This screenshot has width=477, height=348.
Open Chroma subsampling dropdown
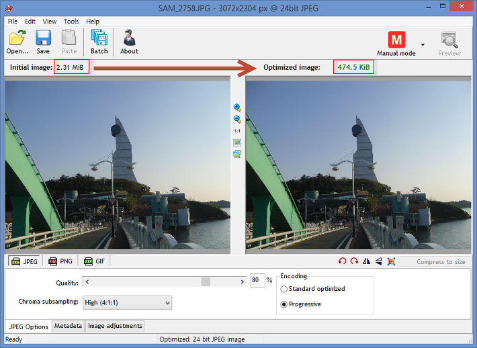[x=127, y=303]
